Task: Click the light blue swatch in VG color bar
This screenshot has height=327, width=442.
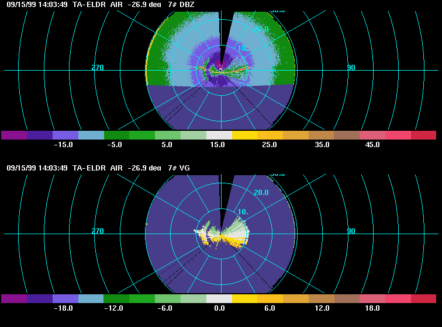Action: (91, 298)
